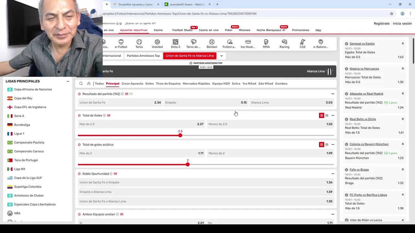Viewport: 415px width, 233px height.
Task: Remove Real Betis vs Elche bet card
Action: pos(403,119)
